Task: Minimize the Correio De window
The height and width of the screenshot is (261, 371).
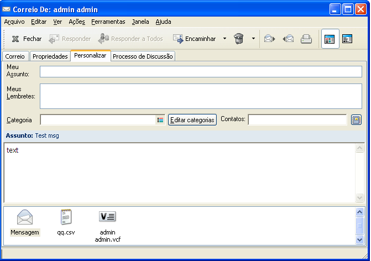Action: (335, 9)
